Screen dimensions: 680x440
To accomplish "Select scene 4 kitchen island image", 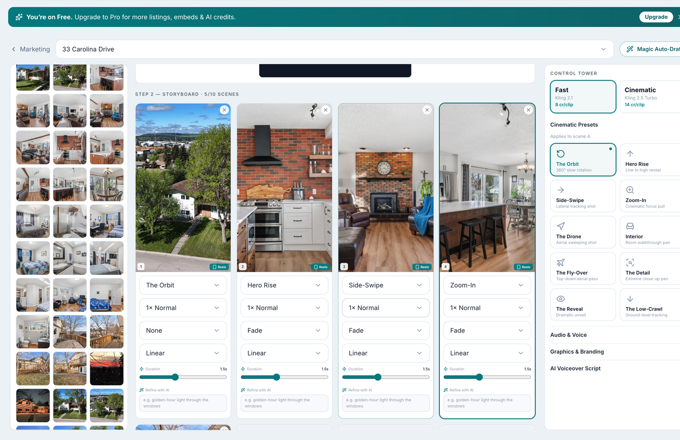I will coord(487,187).
